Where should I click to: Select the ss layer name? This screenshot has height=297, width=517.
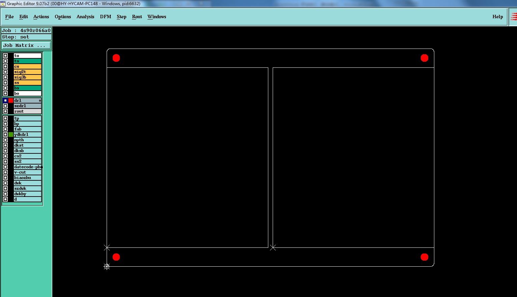point(28,83)
